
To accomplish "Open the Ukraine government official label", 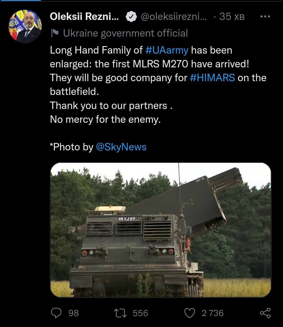I will [x=125, y=33].
